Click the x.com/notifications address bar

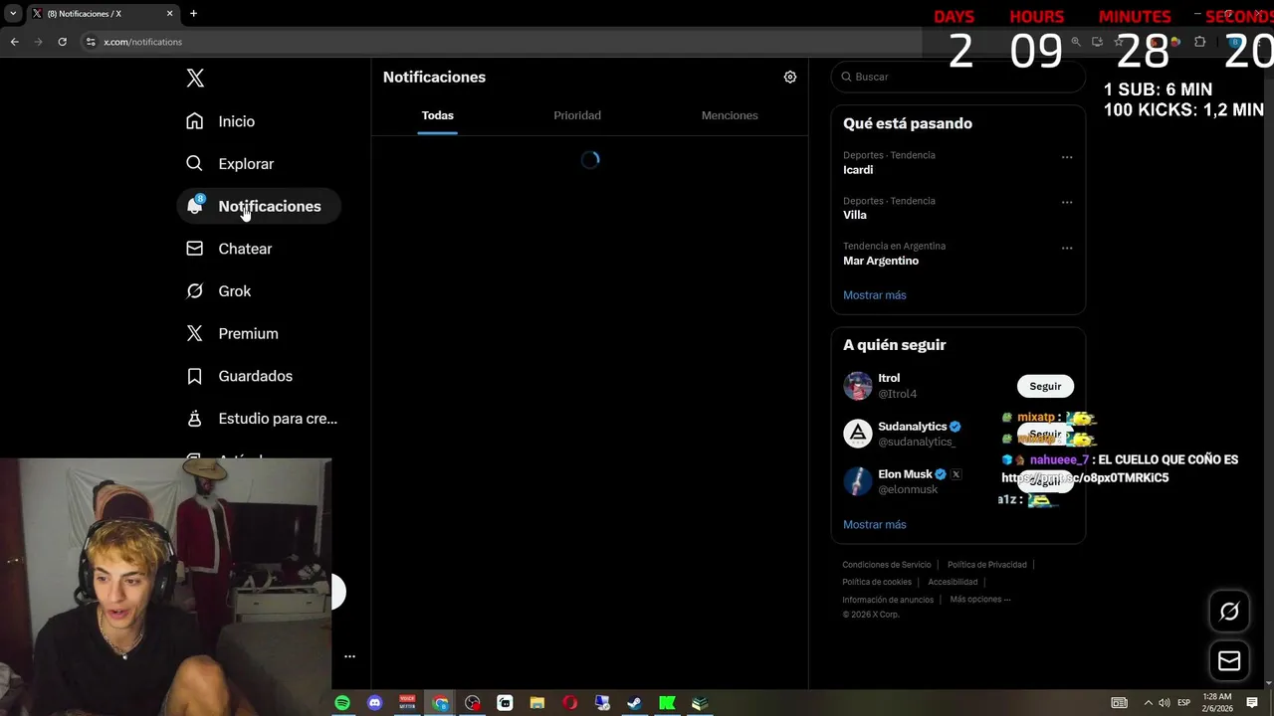point(142,42)
